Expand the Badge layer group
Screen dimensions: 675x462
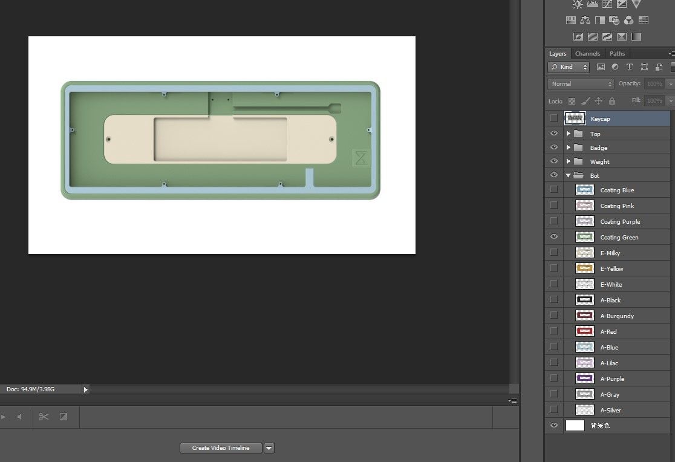tap(568, 148)
